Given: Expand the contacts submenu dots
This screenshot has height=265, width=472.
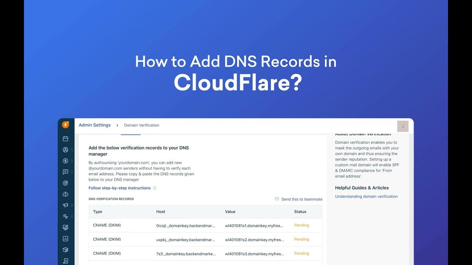Looking at the screenshot, I should 72,150.
